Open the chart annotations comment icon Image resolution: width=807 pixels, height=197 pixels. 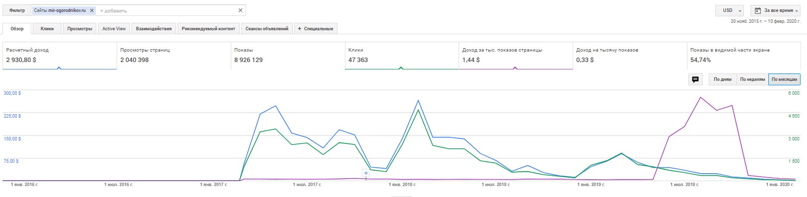click(x=695, y=79)
